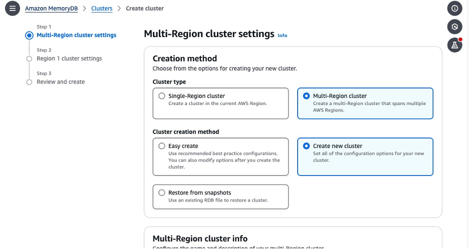Viewport: 469px width, 249px height.
Task: Click the Creation method heading
Action: click(184, 58)
